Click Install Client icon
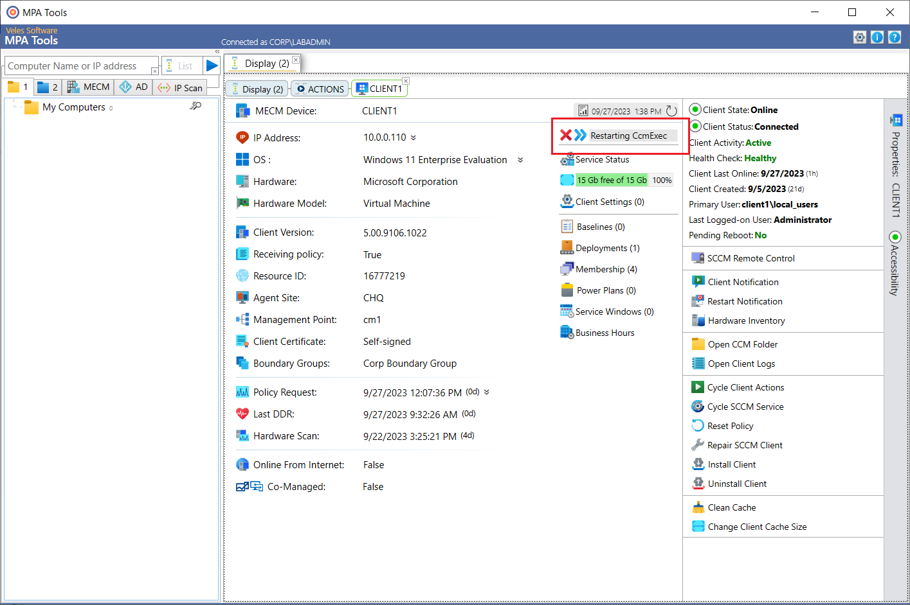 (x=698, y=464)
